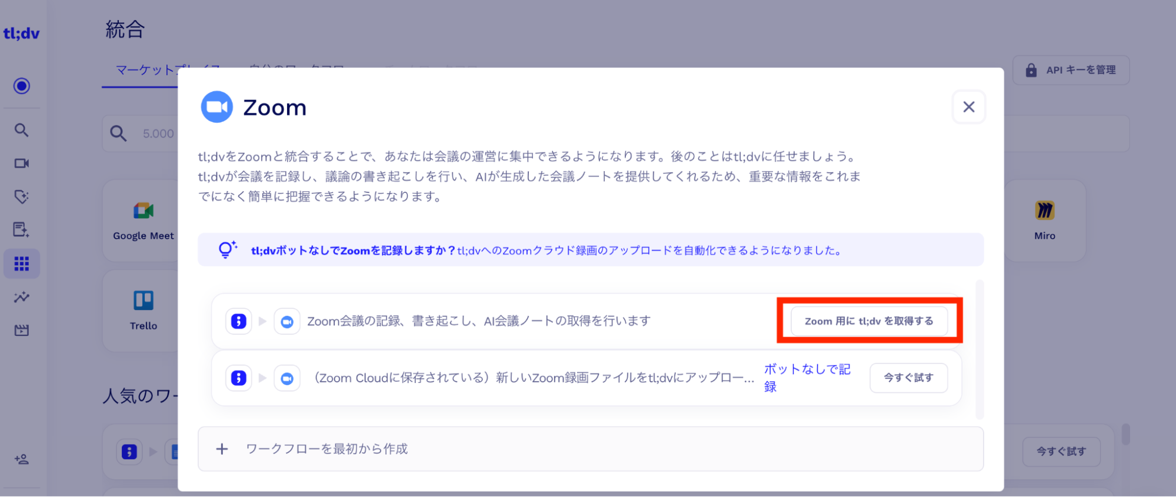Open the notes icon in sidebar
Screen dimensions: 1176x497
(x=22, y=229)
